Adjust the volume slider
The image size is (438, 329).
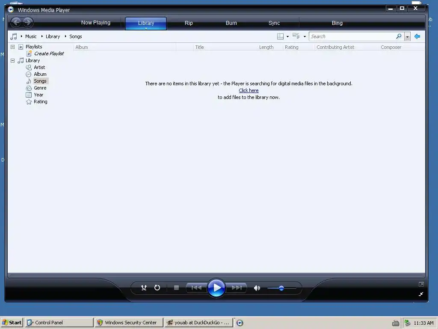coord(281,288)
